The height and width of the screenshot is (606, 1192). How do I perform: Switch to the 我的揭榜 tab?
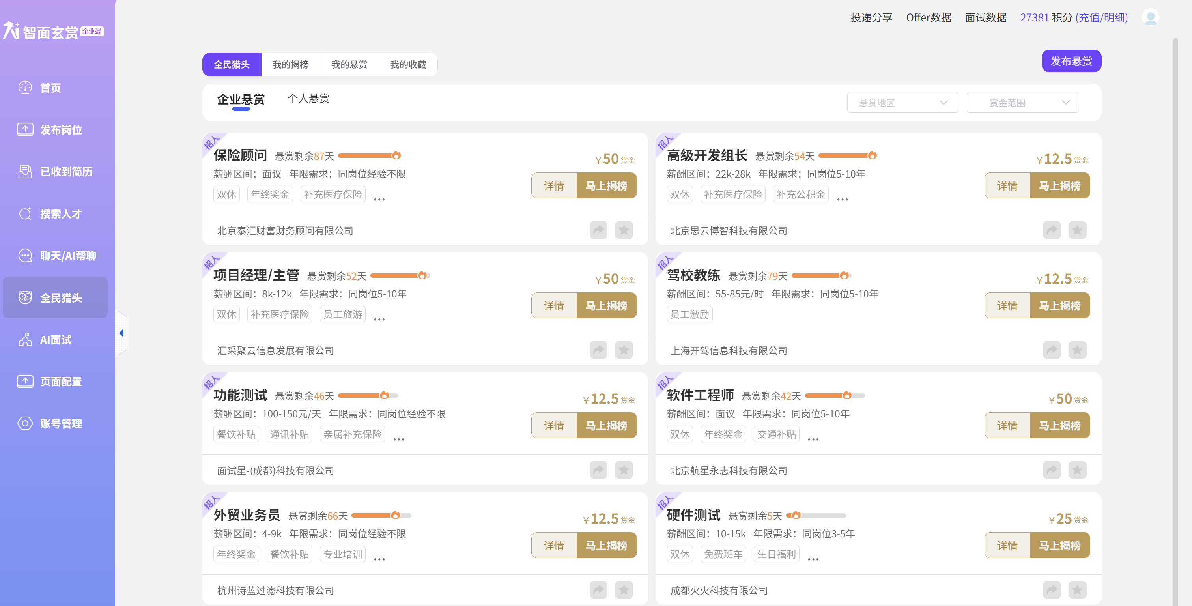click(291, 64)
